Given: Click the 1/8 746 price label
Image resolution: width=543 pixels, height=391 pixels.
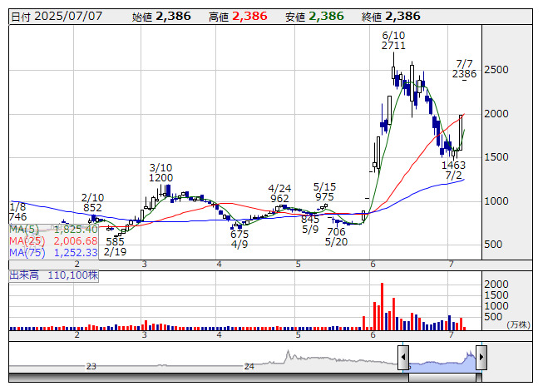Looking at the screenshot, I should click(x=18, y=212).
